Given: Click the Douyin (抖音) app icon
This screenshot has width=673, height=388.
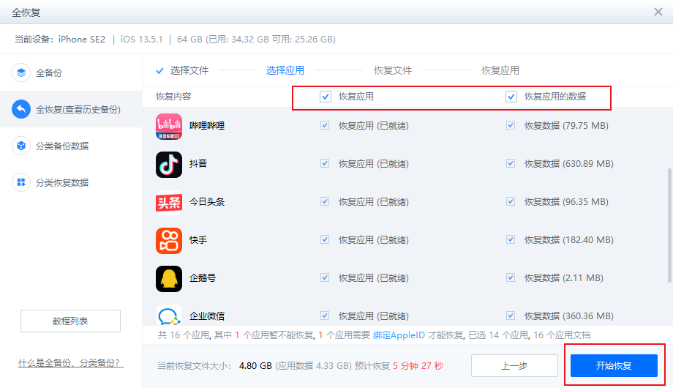Looking at the screenshot, I should coord(169,164).
